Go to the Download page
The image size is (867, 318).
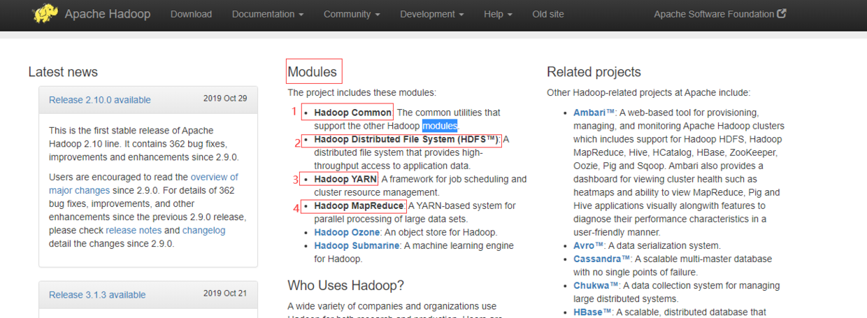pyautogui.click(x=191, y=14)
